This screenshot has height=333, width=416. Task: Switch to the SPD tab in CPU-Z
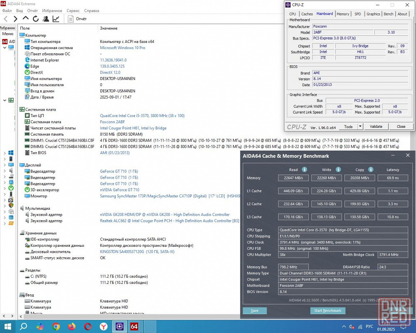(358, 14)
